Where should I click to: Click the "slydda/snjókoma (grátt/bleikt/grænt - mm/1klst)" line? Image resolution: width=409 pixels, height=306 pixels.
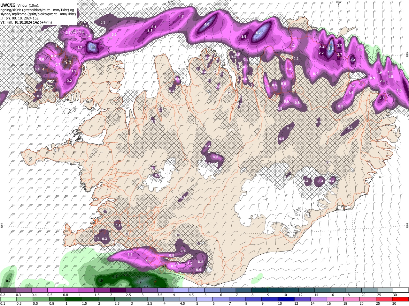[x=38, y=14]
